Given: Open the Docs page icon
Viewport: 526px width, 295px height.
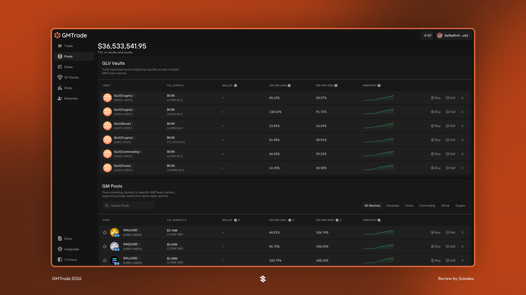Looking at the screenshot, I should (x=60, y=238).
